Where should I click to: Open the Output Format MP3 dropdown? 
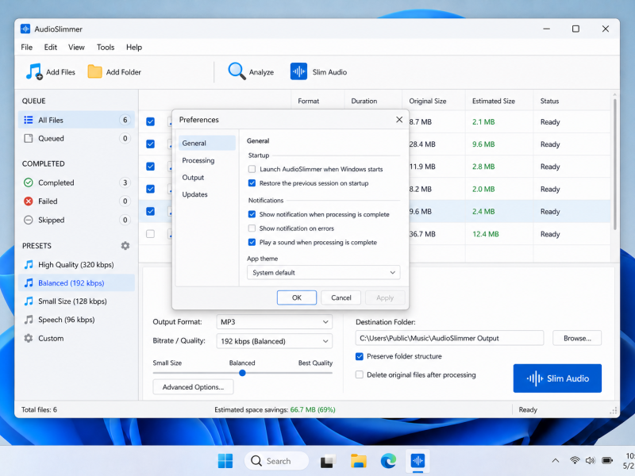click(x=275, y=322)
